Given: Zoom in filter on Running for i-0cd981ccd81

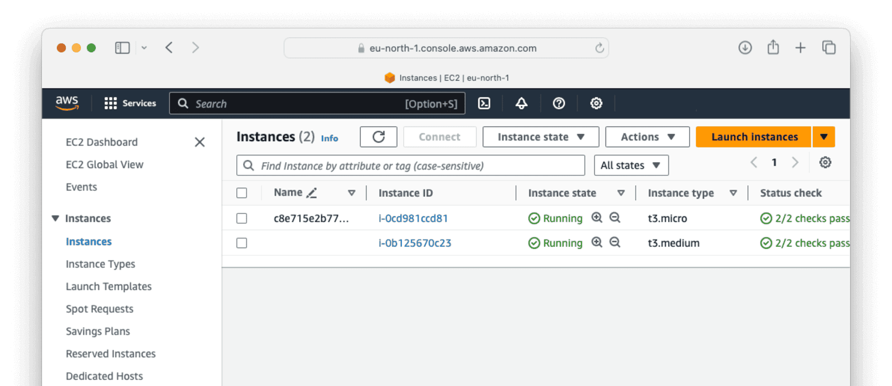Looking at the screenshot, I should tap(597, 218).
